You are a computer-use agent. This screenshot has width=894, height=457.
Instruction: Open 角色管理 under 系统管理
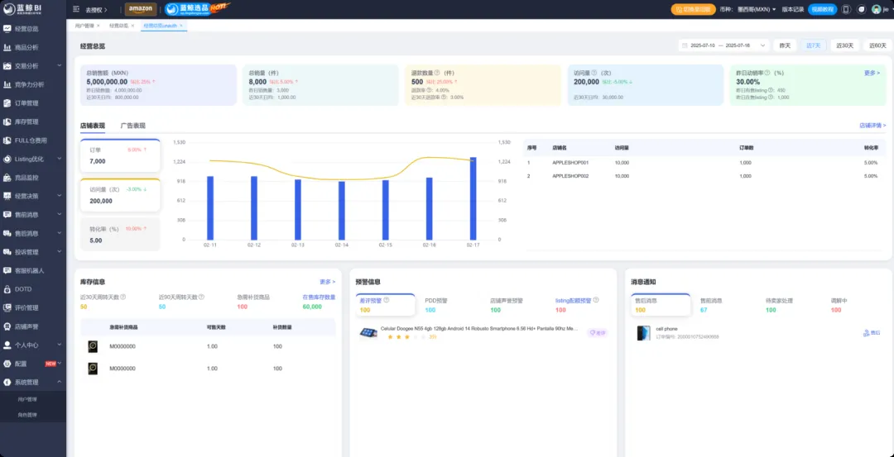coord(27,415)
